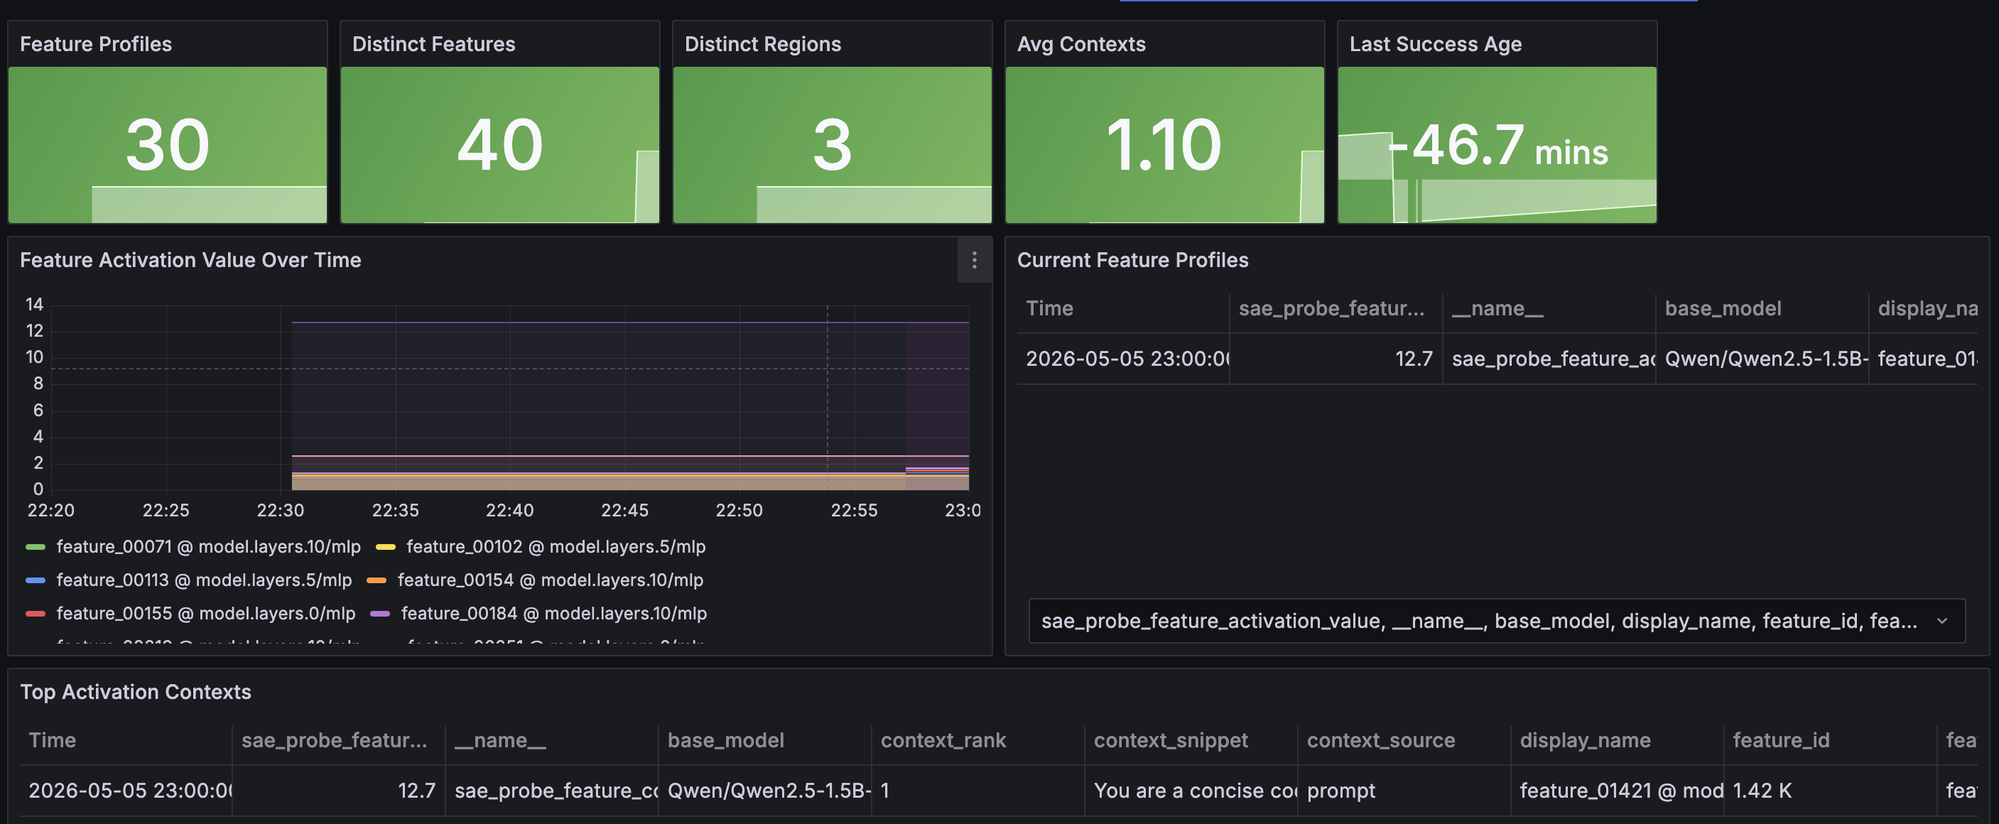Viewport: 1999px width, 824px height.
Task: Click the 1.10 value in Avg Contexts
Action: point(1163,145)
